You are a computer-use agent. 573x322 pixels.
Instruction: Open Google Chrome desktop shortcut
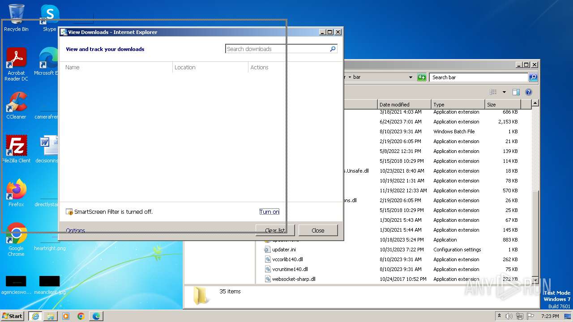[x=16, y=240]
